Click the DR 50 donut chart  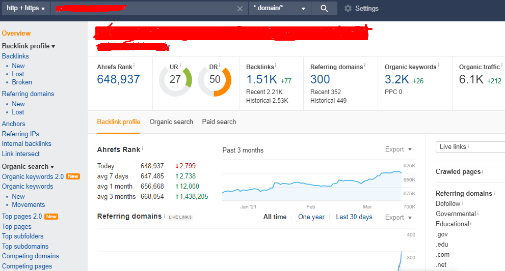(x=215, y=80)
